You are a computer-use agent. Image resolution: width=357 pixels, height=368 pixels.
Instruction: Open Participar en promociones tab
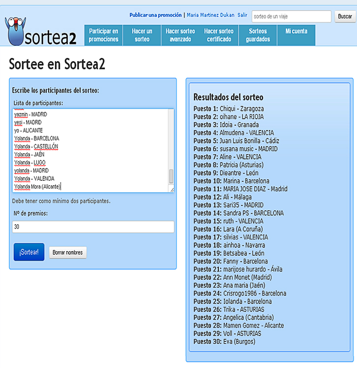104,35
